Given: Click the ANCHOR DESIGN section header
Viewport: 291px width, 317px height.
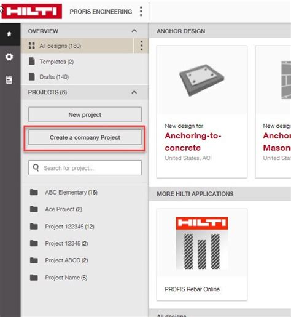Looking at the screenshot, I should coord(181,31).
